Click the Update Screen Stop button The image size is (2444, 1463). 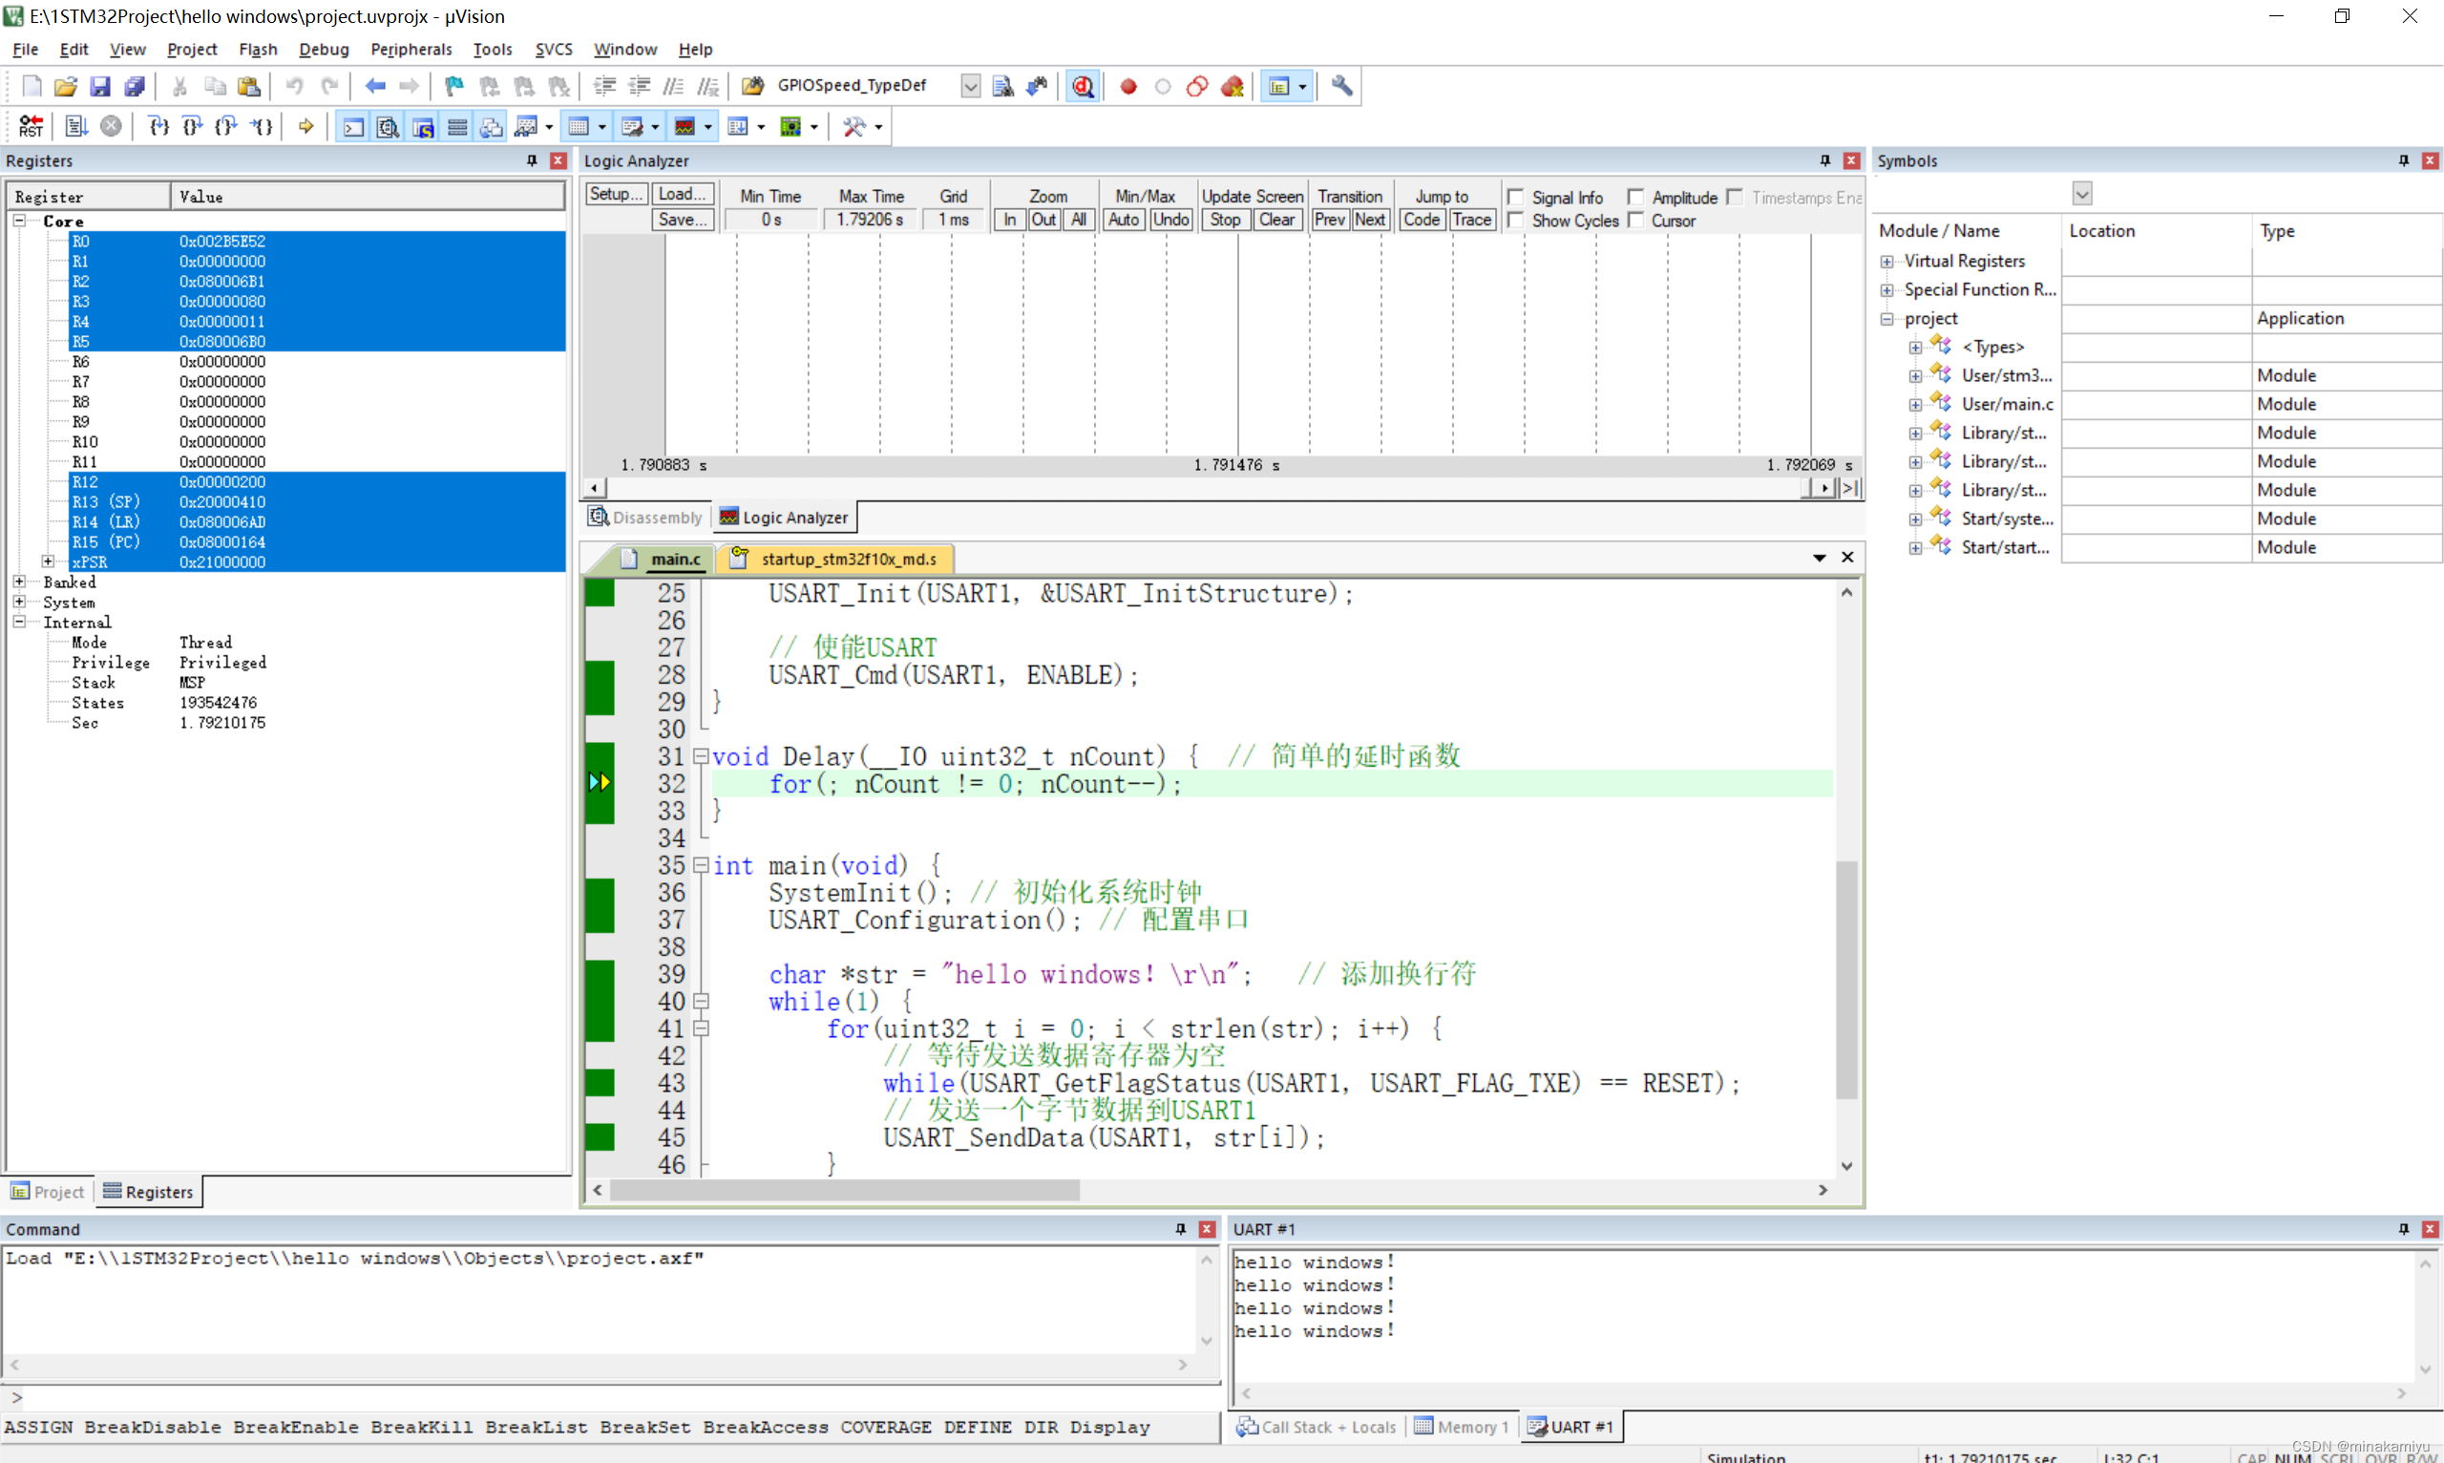click(1225, 220)
